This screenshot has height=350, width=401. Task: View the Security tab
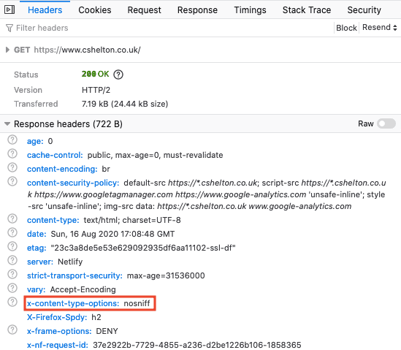pos(364,10)
